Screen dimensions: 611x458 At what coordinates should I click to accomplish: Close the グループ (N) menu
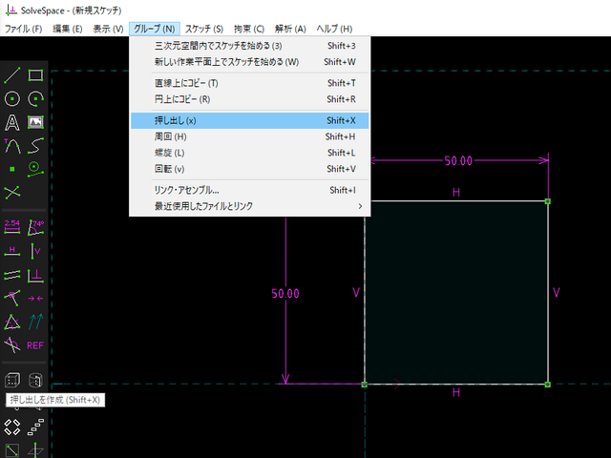coord(155,29)
